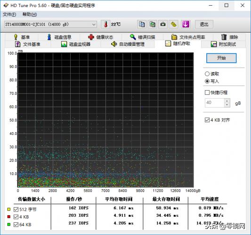Increase the gB stepper value

(x=227, y=101)
